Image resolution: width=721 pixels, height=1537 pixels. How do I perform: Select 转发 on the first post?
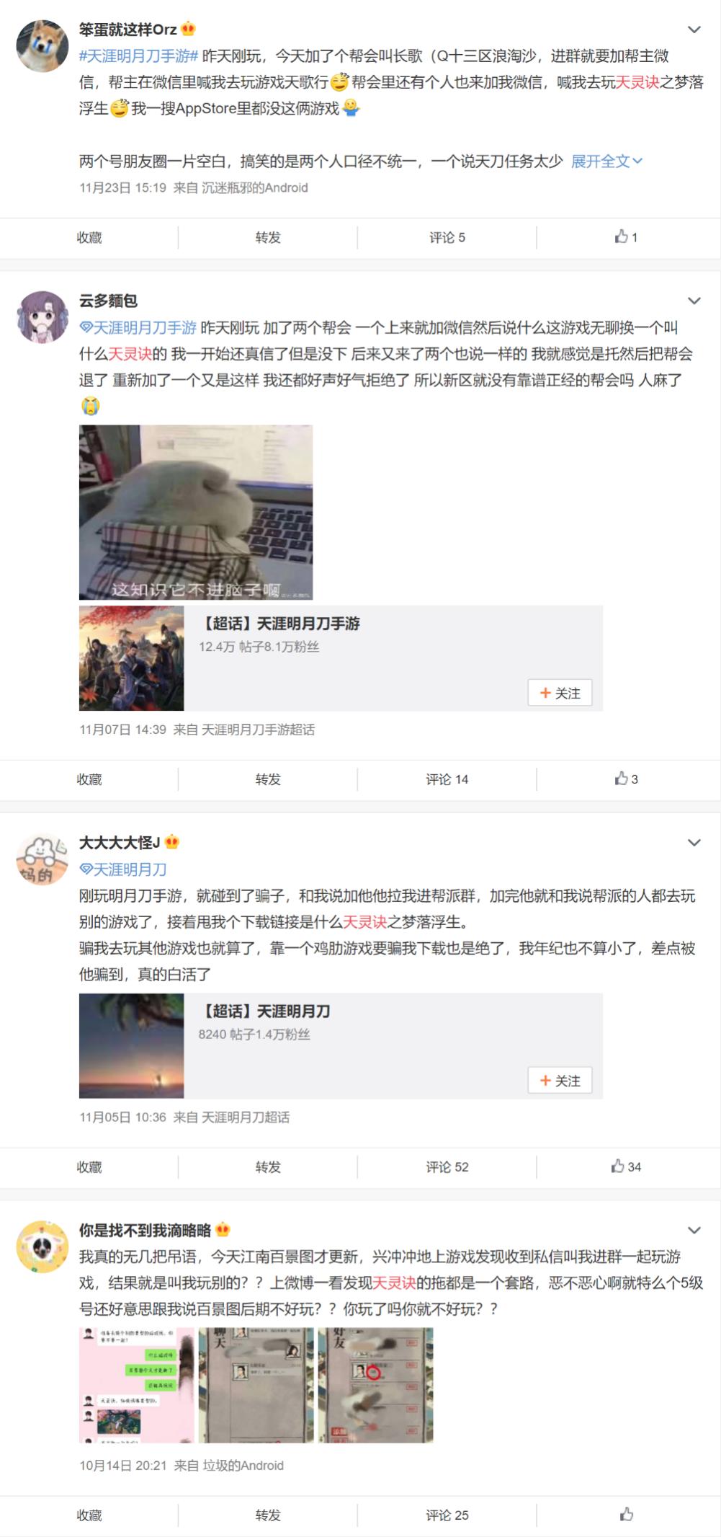point(268,237)
